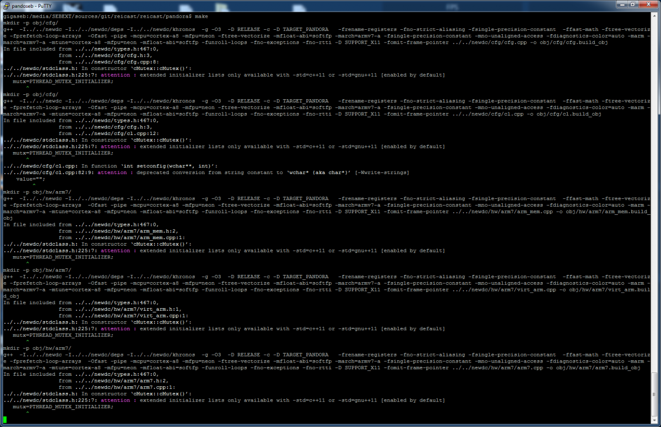Click the scrollbar down arrow
The image size is (661, 427).
(x=654, y=420)
